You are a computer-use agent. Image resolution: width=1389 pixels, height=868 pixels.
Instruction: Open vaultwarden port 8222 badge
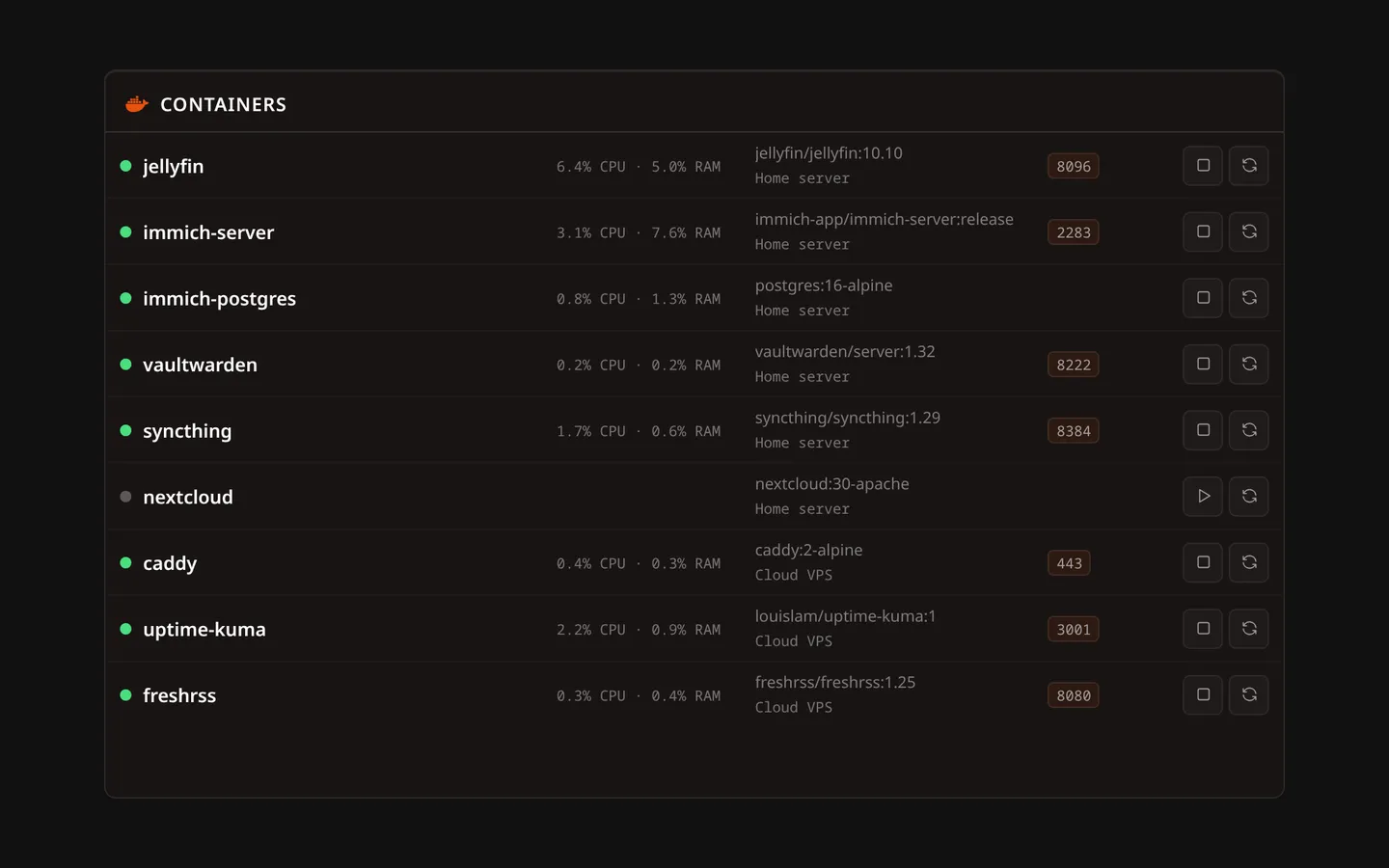pos(1074,365)
